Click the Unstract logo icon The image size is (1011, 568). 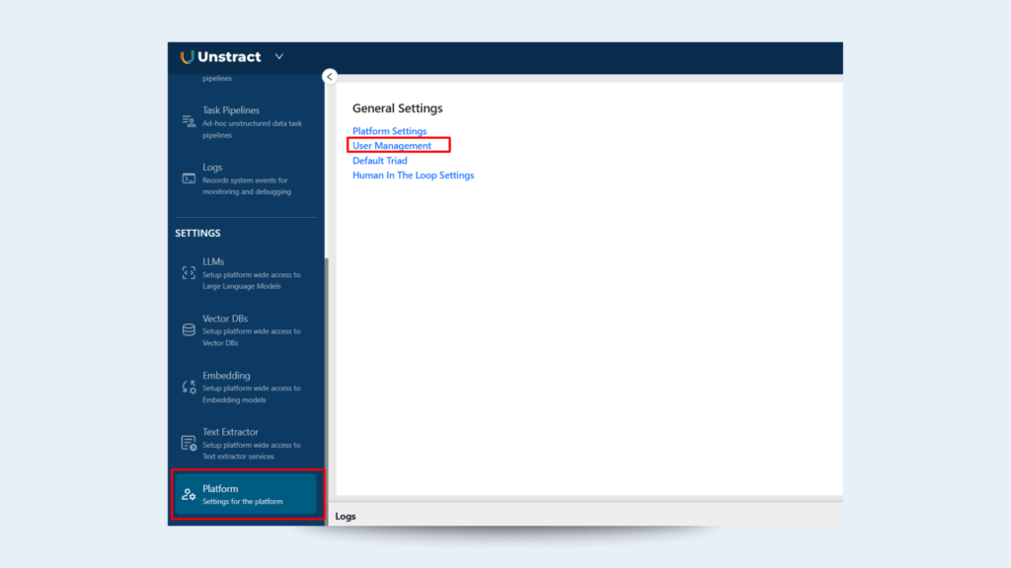click(x=187, y=57)
